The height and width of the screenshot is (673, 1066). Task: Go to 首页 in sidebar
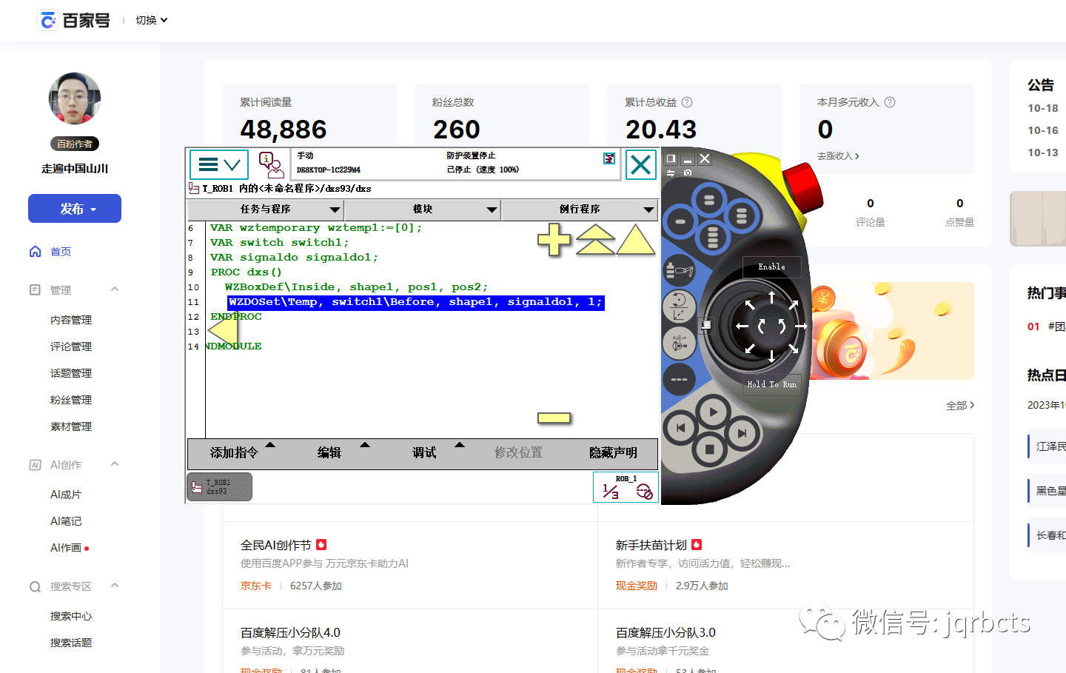click(61, 252)
